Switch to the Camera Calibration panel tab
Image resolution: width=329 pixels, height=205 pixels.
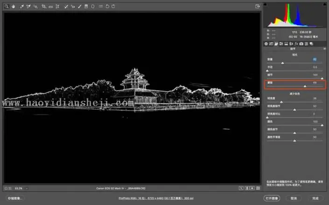(301, 44)
